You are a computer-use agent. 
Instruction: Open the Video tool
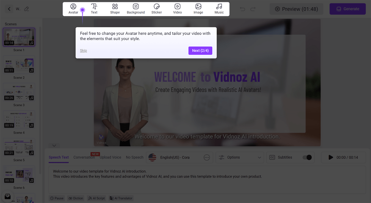(x=177, y=9)
